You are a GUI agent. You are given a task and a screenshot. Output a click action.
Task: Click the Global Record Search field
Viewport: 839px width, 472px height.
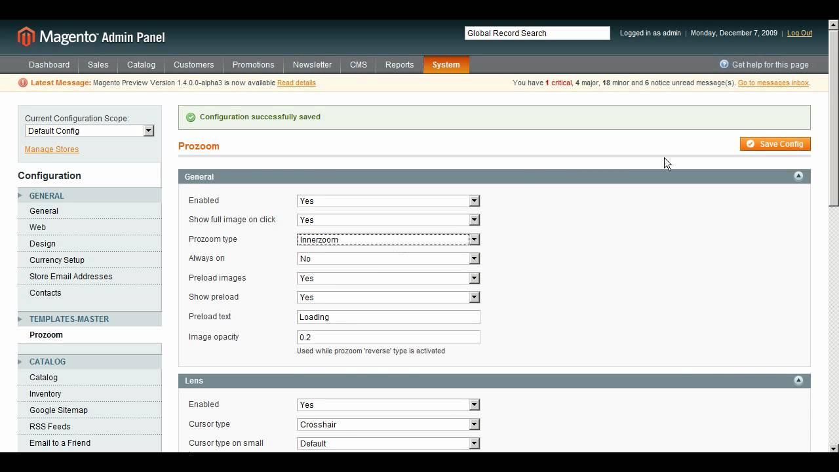[537, 33]
